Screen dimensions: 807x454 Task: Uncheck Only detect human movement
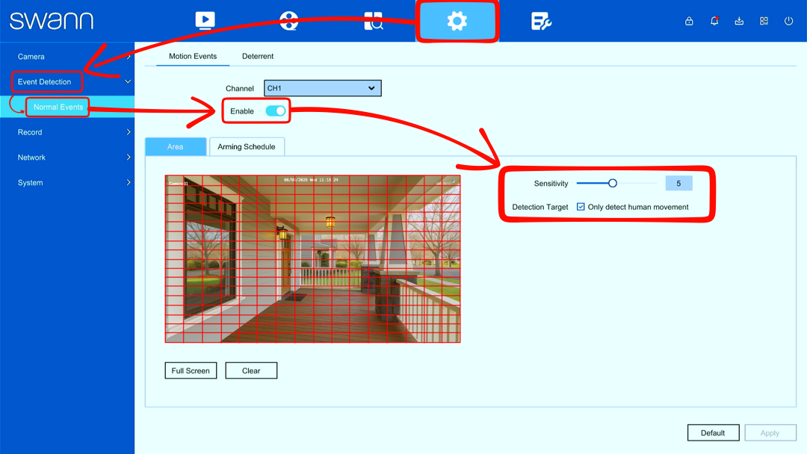[x=581, y=207]
